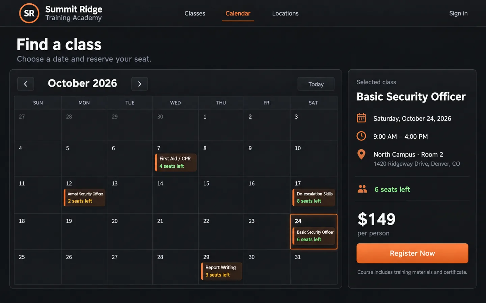Select October 21 on the calendar
The height and width of the screenshot is (303, 486).
tap(175, 232)
